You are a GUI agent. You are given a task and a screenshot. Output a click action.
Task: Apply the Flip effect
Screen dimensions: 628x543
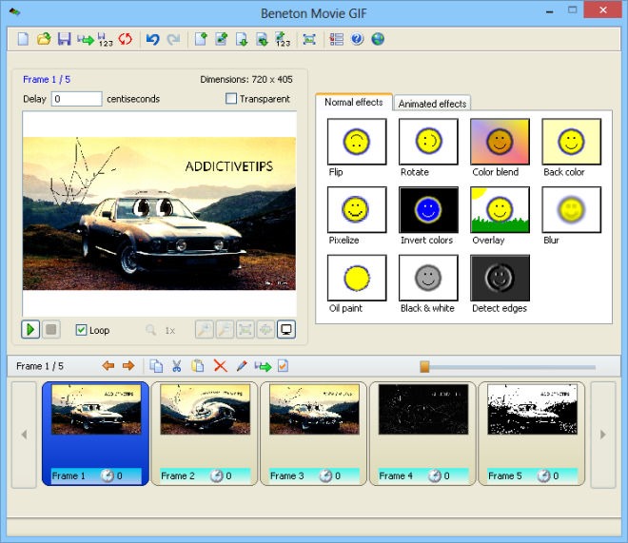pos(357,142)
